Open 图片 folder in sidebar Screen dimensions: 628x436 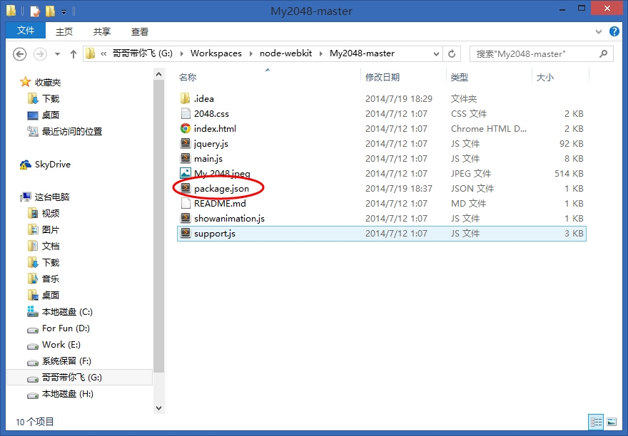click(51, 230)
